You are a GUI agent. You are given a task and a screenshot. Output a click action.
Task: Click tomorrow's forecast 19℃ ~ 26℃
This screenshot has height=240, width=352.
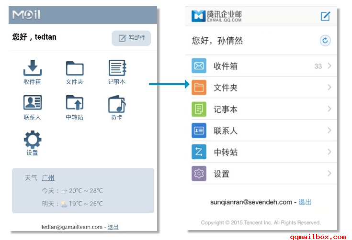tap(86, 204)
